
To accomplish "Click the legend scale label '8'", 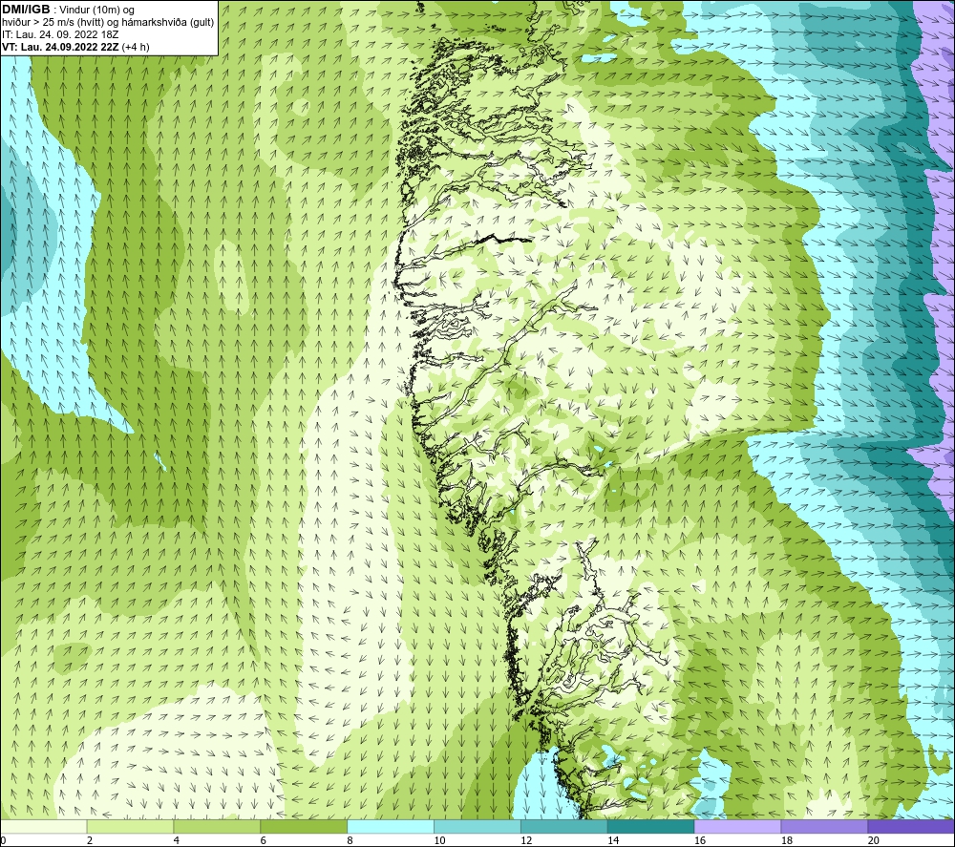I will 350,840.
